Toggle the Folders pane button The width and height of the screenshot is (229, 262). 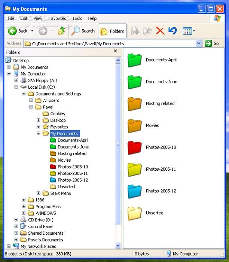pyautogui.click(x=112, y=31)
